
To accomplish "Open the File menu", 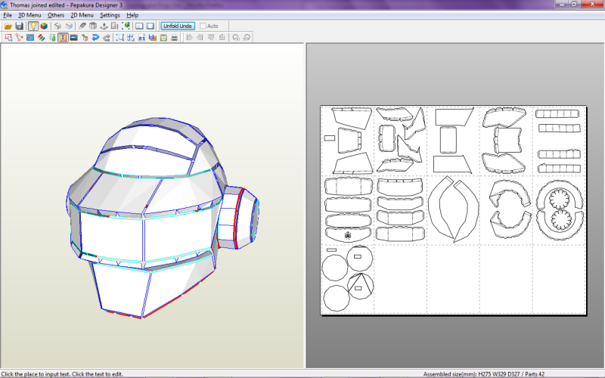I will pos(8,15).
